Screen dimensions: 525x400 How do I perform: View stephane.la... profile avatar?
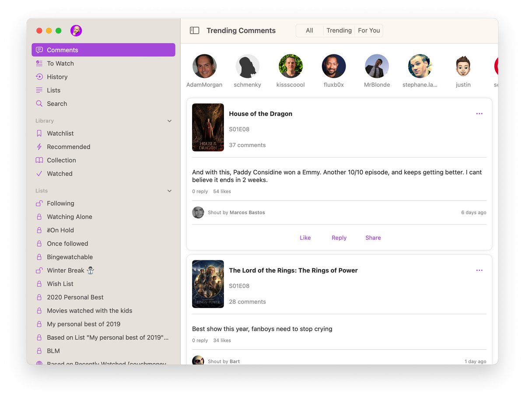click(x=420, y=66)
